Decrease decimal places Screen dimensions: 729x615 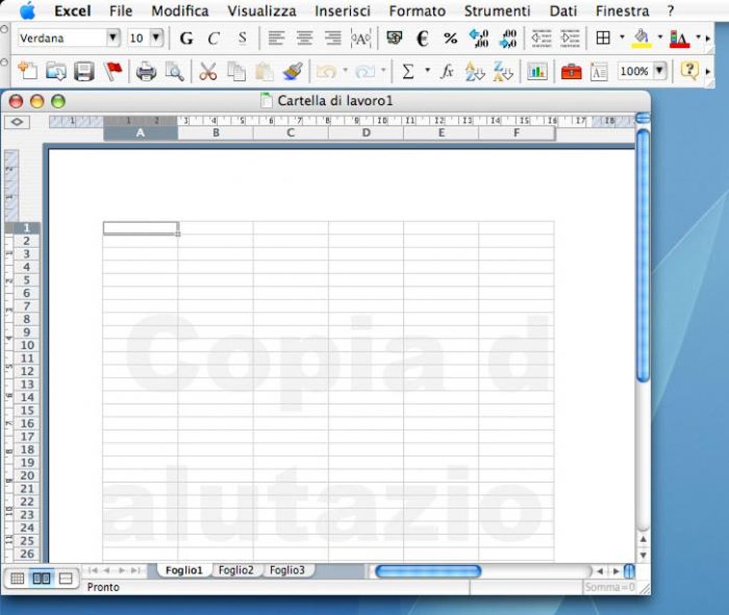click(x=507, y=38)
